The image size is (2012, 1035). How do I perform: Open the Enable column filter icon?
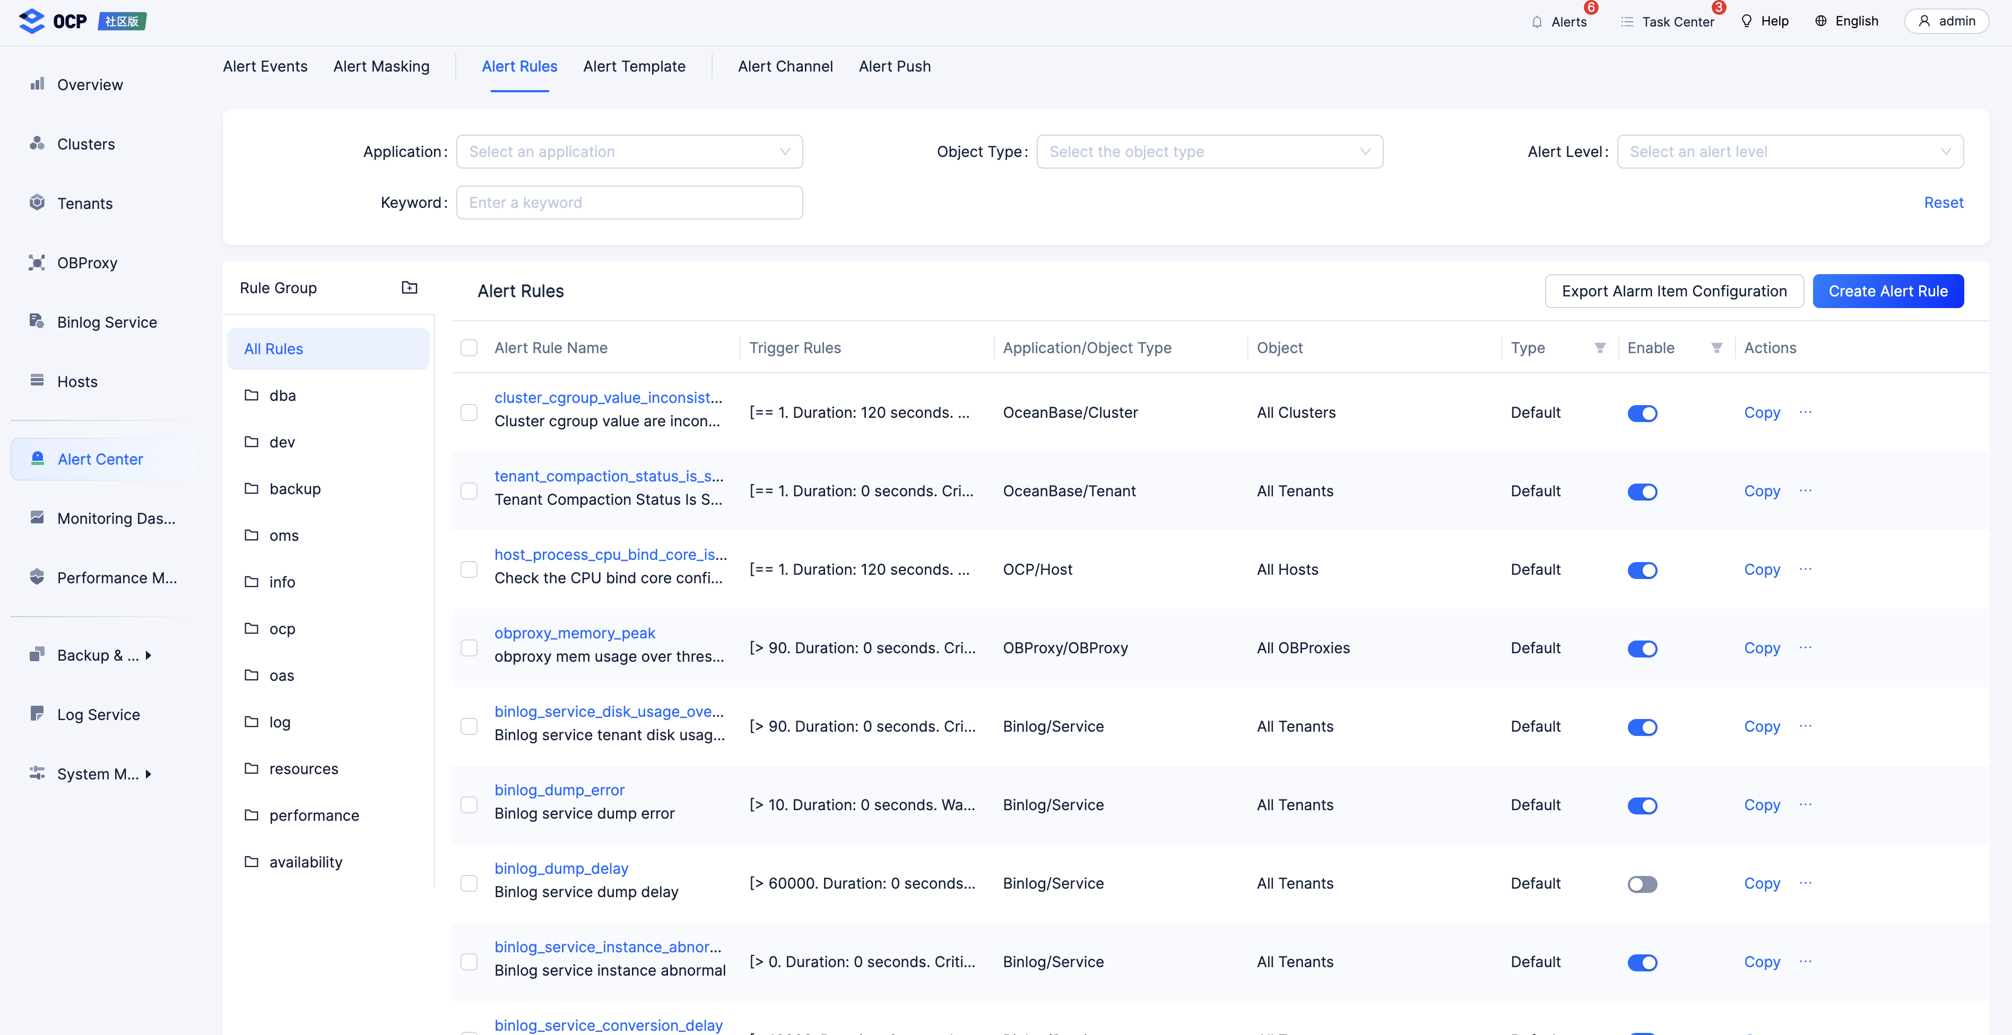[x=1716, y=348]
